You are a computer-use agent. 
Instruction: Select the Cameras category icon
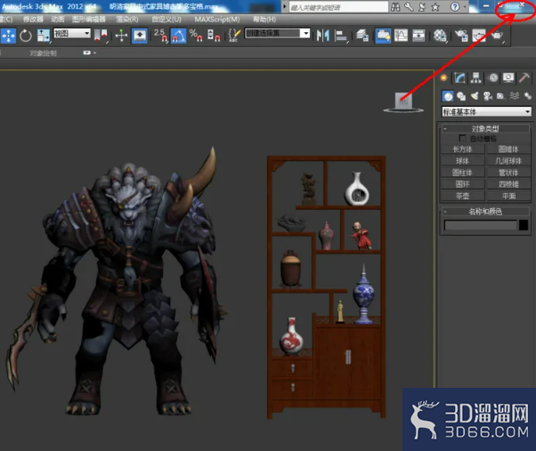click(488, 96)
